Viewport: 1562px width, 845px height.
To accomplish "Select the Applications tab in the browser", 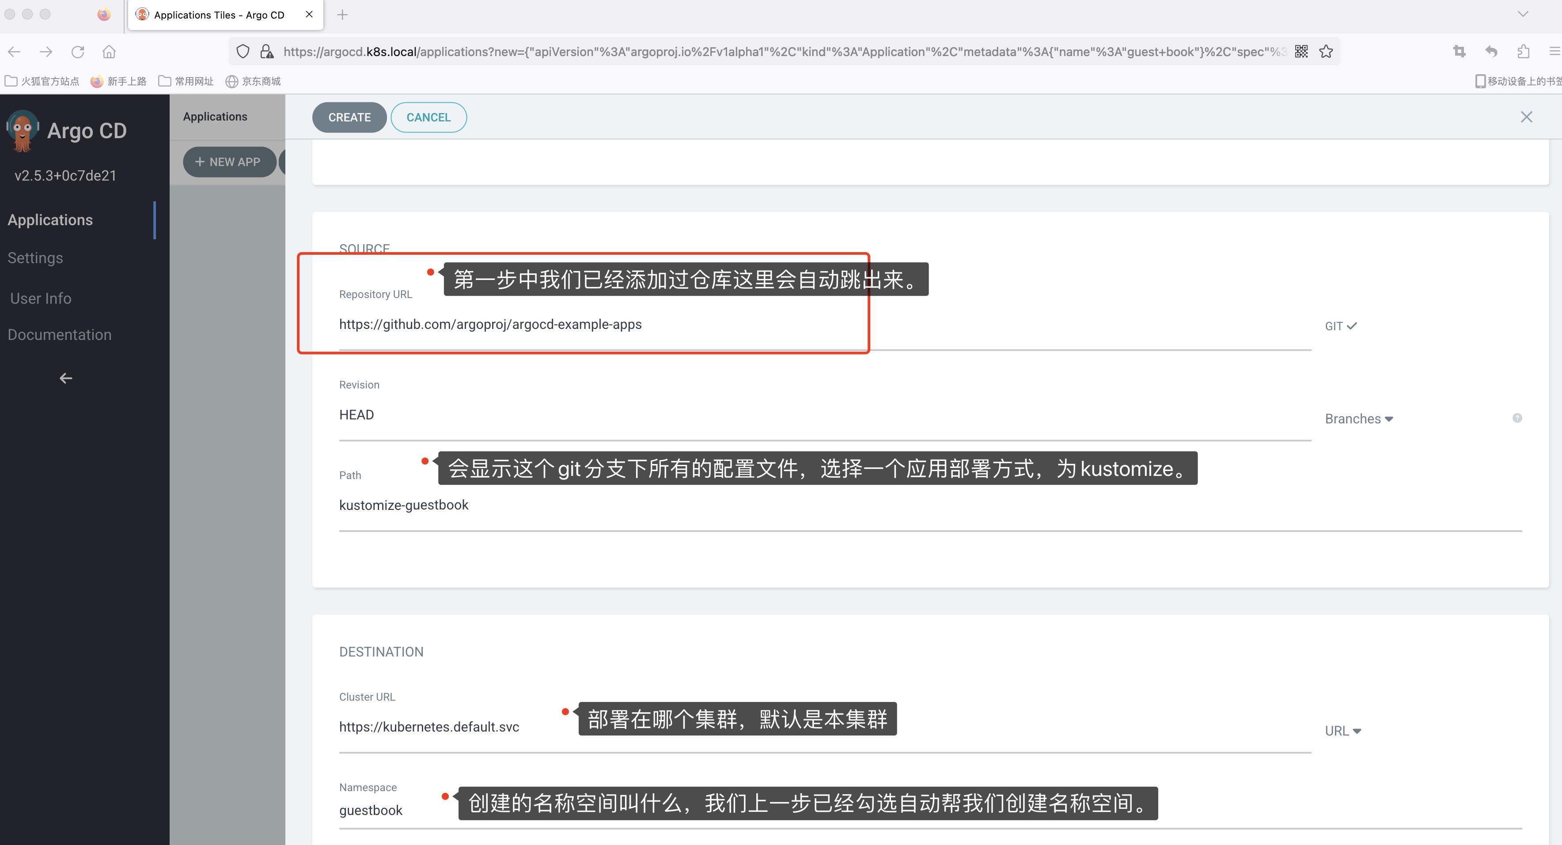I will 226,15.
